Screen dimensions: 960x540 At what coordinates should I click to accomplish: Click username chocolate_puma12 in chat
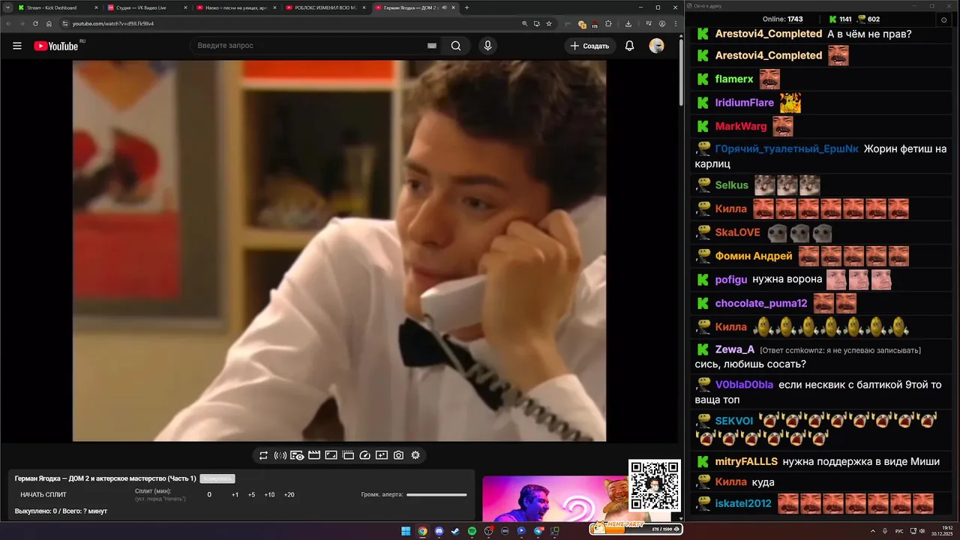point(761,303)
